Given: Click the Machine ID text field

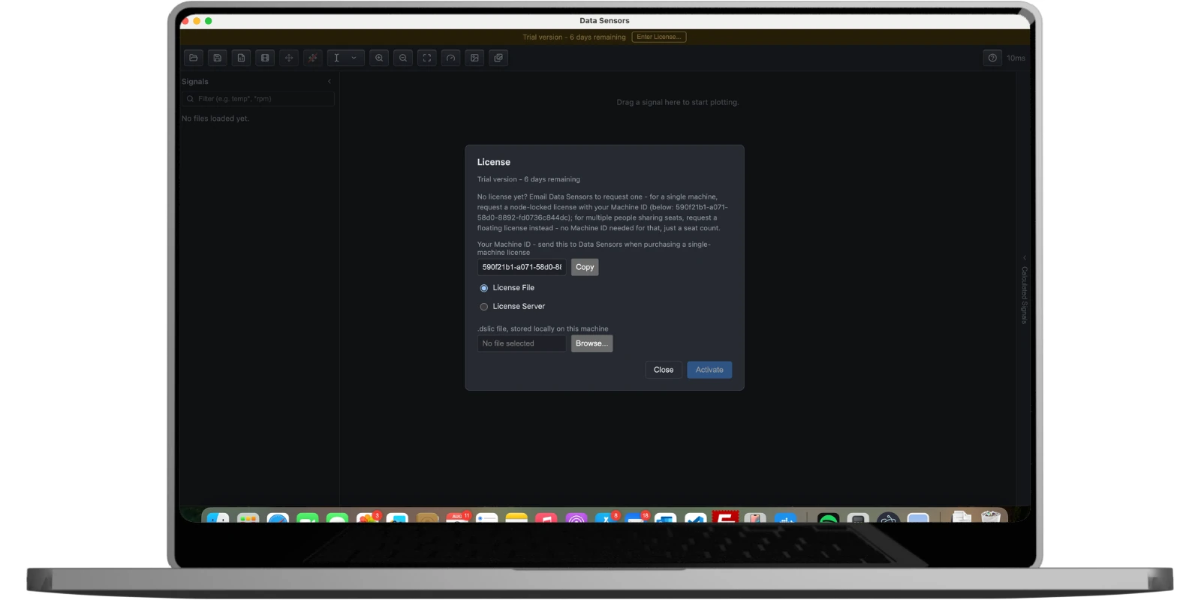Looking at the screenshot, I should click(x=522, y=267).
